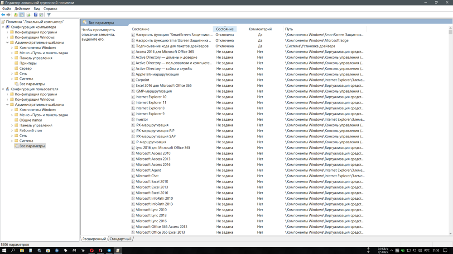Viewport: 453px width, 254px height.
Task: Expand Компоненты Windows under Конфигурация пользователя
Action: pos(12,110)
